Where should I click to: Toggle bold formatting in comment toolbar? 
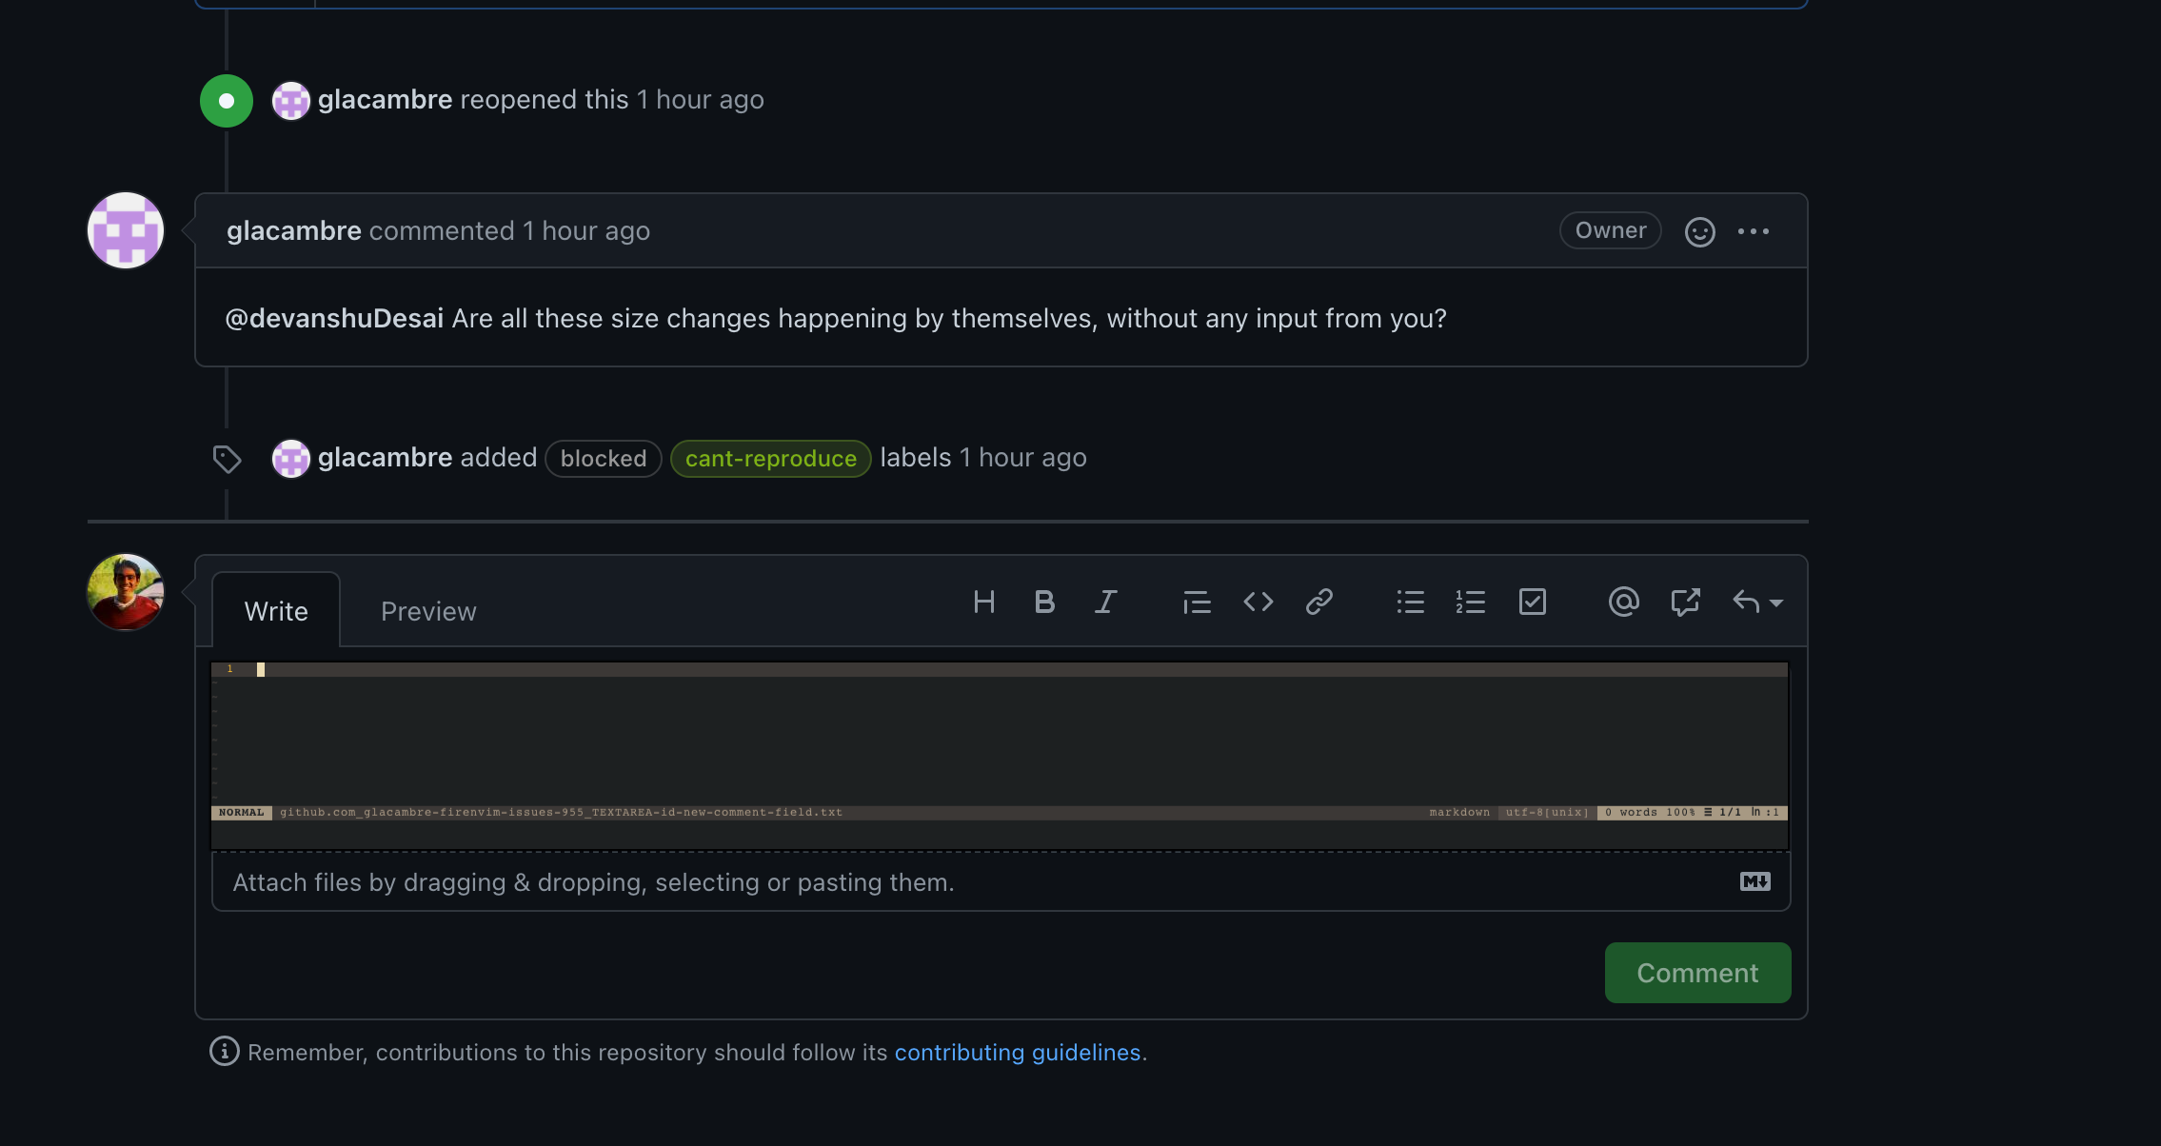point(1044,602)
